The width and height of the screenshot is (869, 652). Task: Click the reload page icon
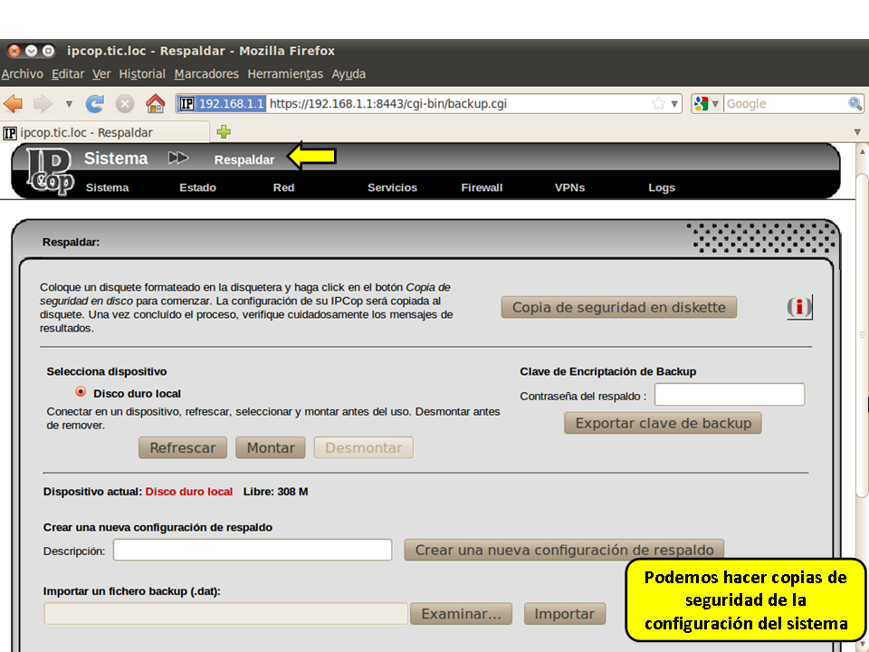(x=95, y=103)
